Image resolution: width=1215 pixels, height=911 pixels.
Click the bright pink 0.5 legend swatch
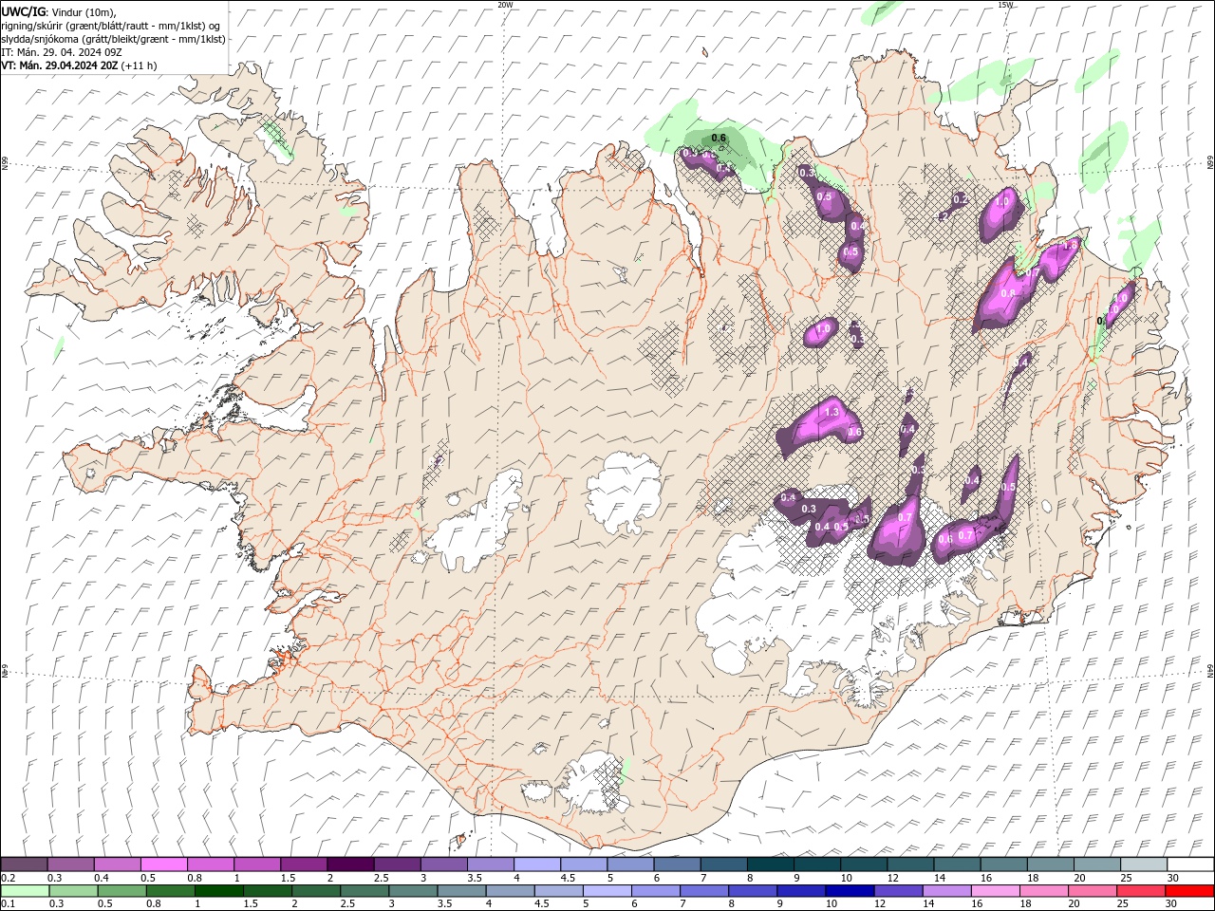[163, 865]
